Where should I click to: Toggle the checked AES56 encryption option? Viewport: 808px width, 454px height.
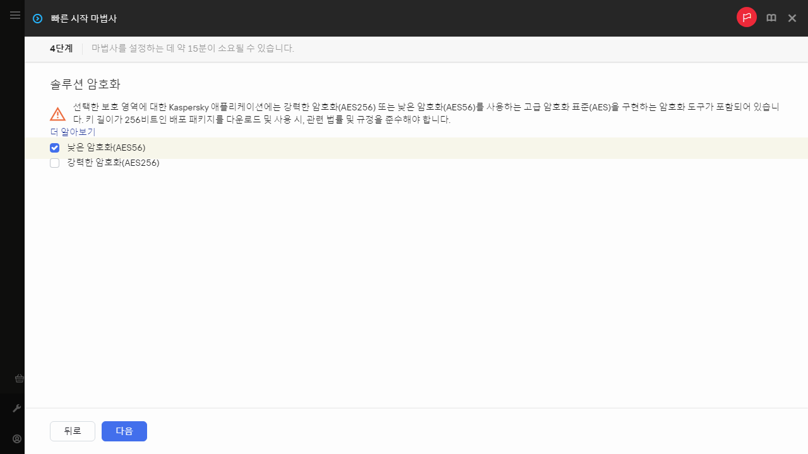click(54, 148)
